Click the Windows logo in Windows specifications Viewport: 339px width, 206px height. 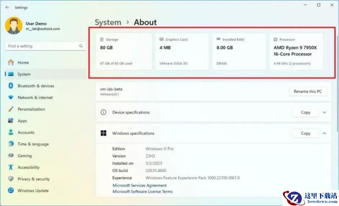click(103, 133)
